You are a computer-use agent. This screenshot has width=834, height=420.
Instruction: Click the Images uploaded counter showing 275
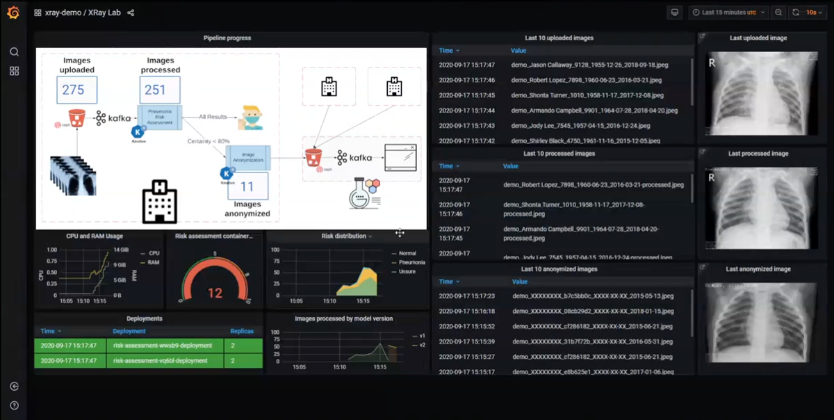pos(77,90)
